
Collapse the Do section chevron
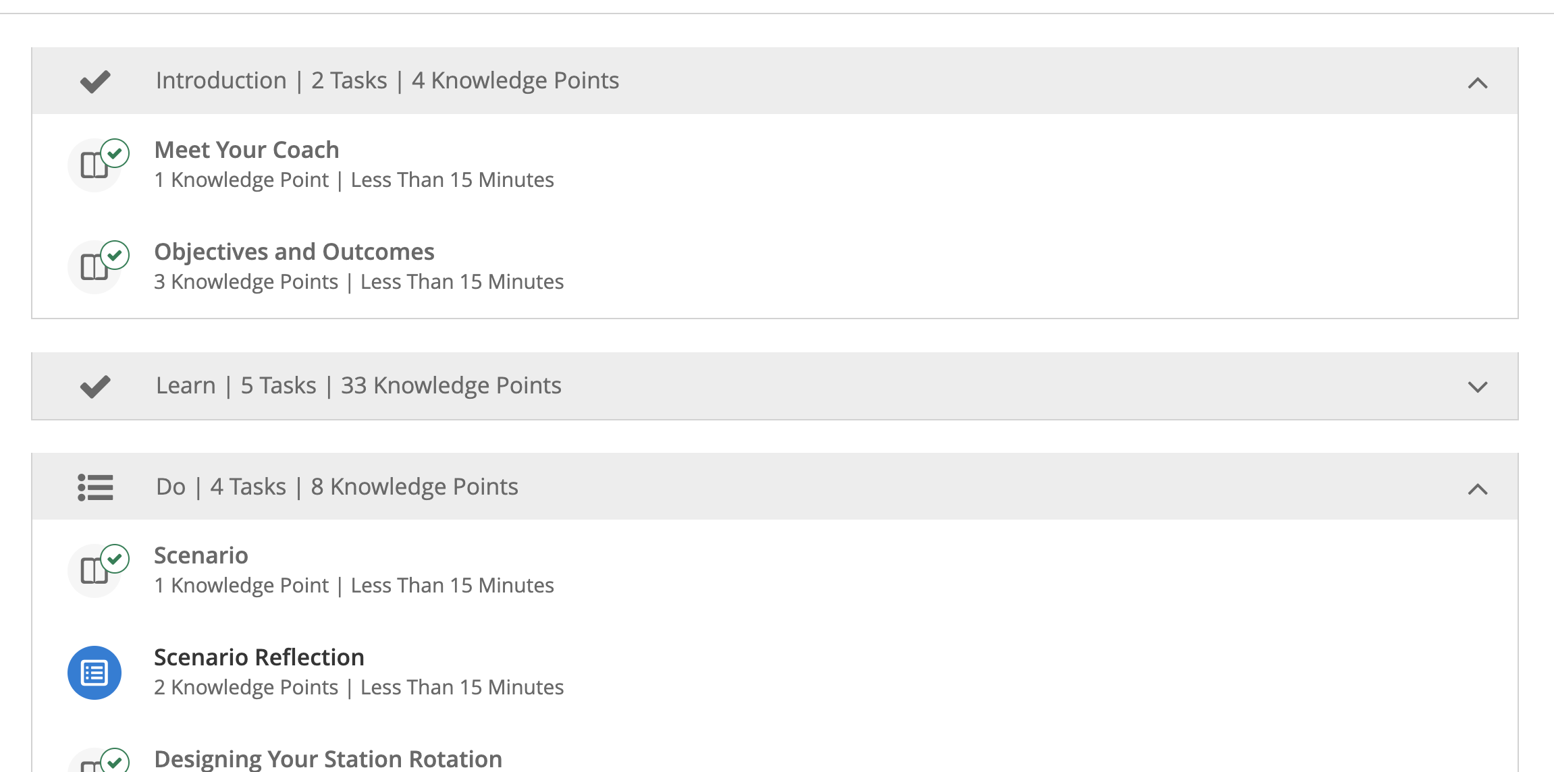tap(1478, 489)
